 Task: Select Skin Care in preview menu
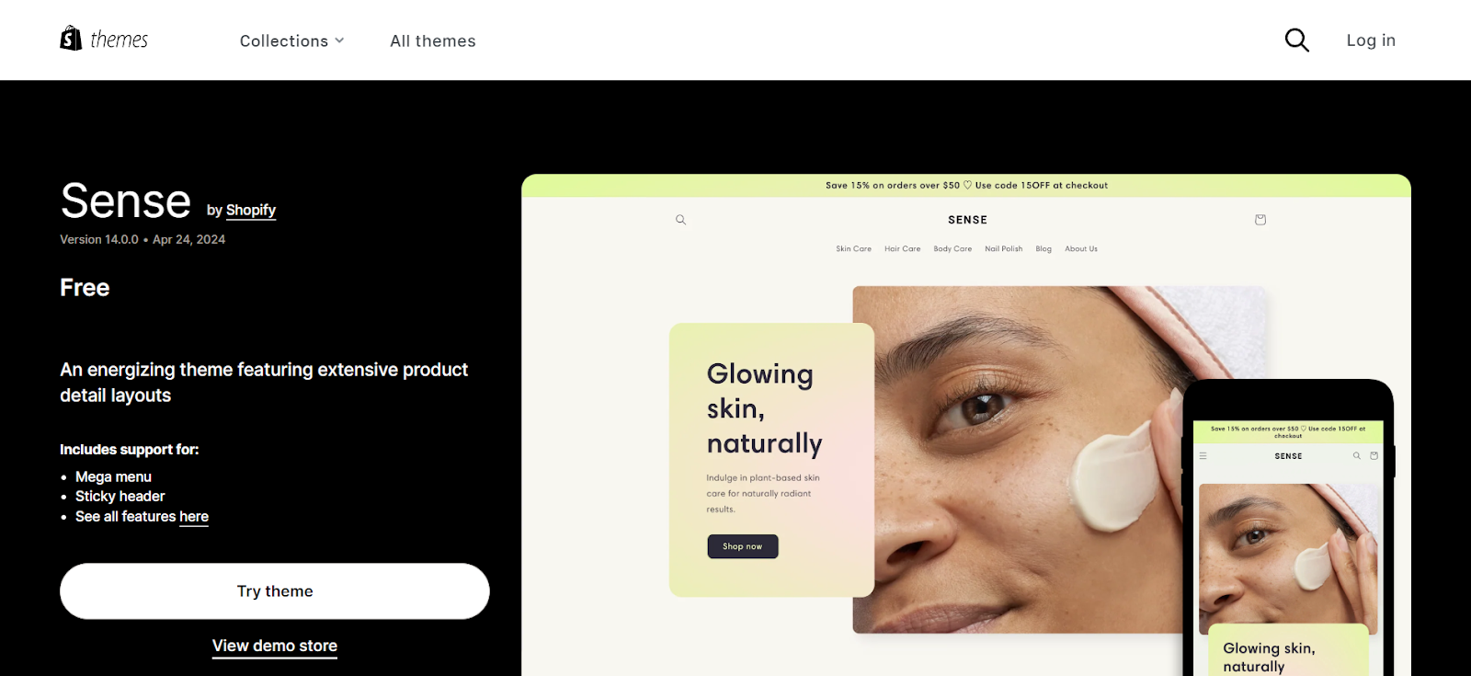[x=853, y=249]
